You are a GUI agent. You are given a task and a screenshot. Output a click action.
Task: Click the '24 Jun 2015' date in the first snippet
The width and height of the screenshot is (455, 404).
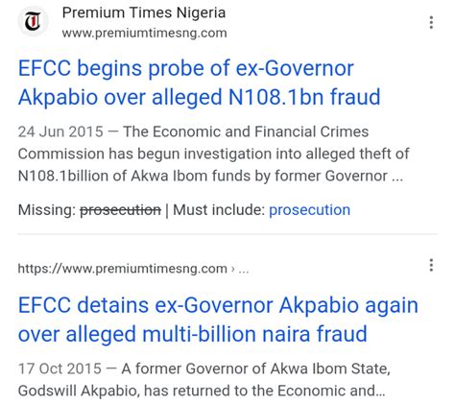click(60, 131)
